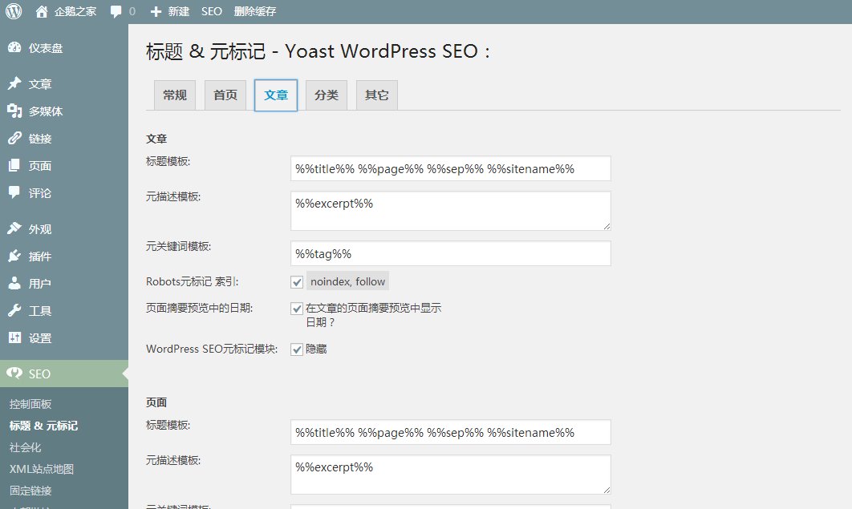Grab the 文章 元描述模板 textarea resize handle
Image resolution: width=852 pixels, height=509 pixels.
click(x=607, y=226)
